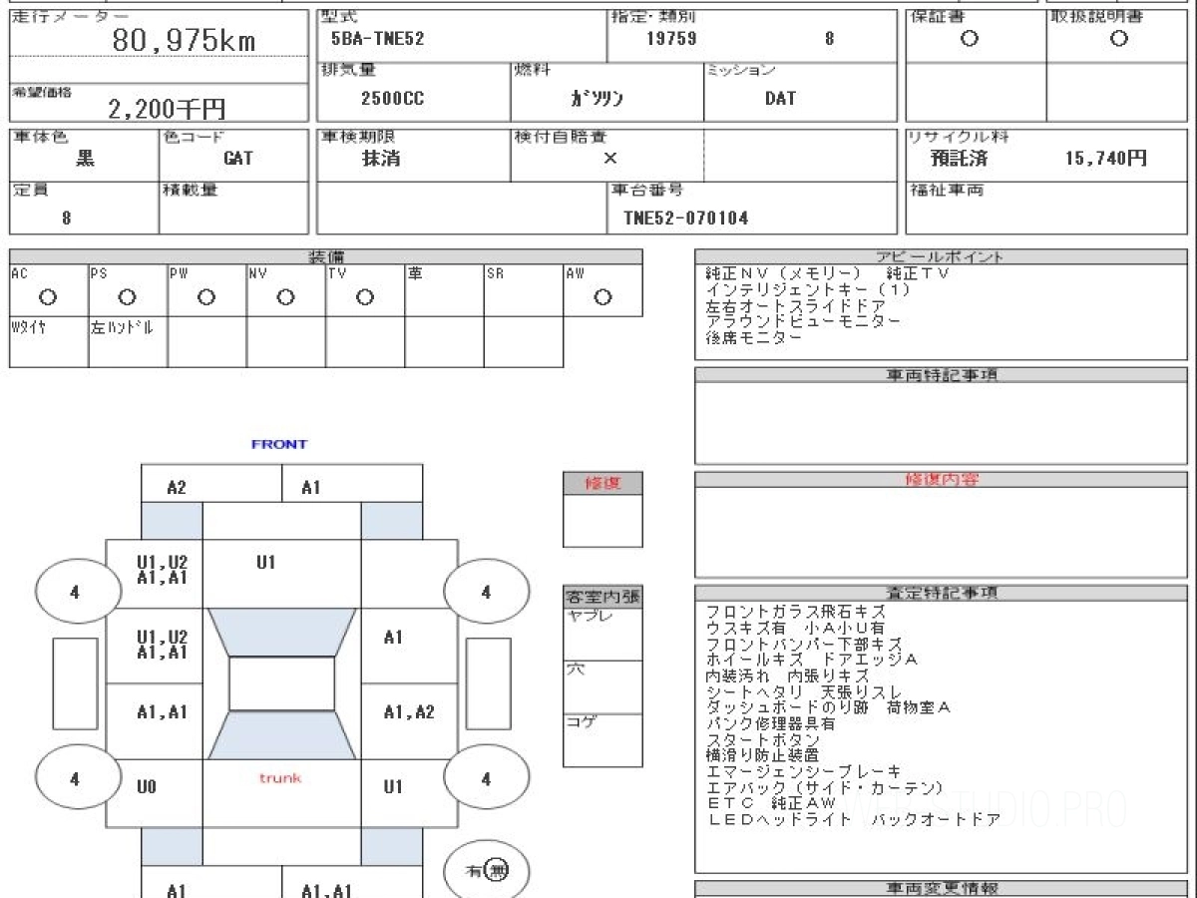The image size is (1197, 898).
Task: Click the 車台番号 field label
Action: pyautogui.click(x=646, y=190)
